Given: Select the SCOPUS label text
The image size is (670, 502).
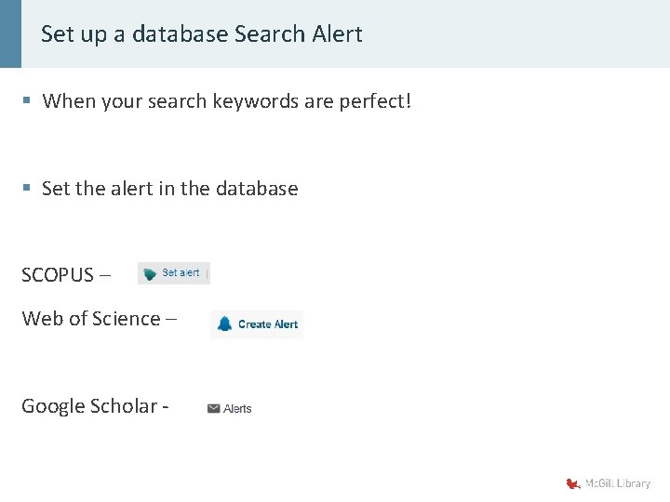Looking at the screenshot, I should (58, 275).
